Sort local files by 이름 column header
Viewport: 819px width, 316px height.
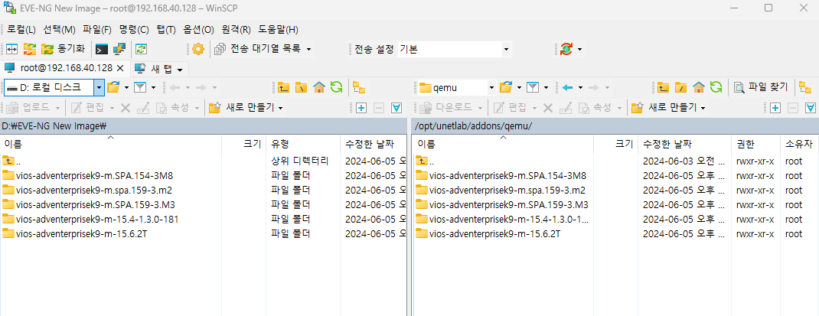coord(111,144)
